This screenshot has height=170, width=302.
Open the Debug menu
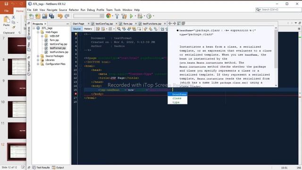[x=91, y=10]
